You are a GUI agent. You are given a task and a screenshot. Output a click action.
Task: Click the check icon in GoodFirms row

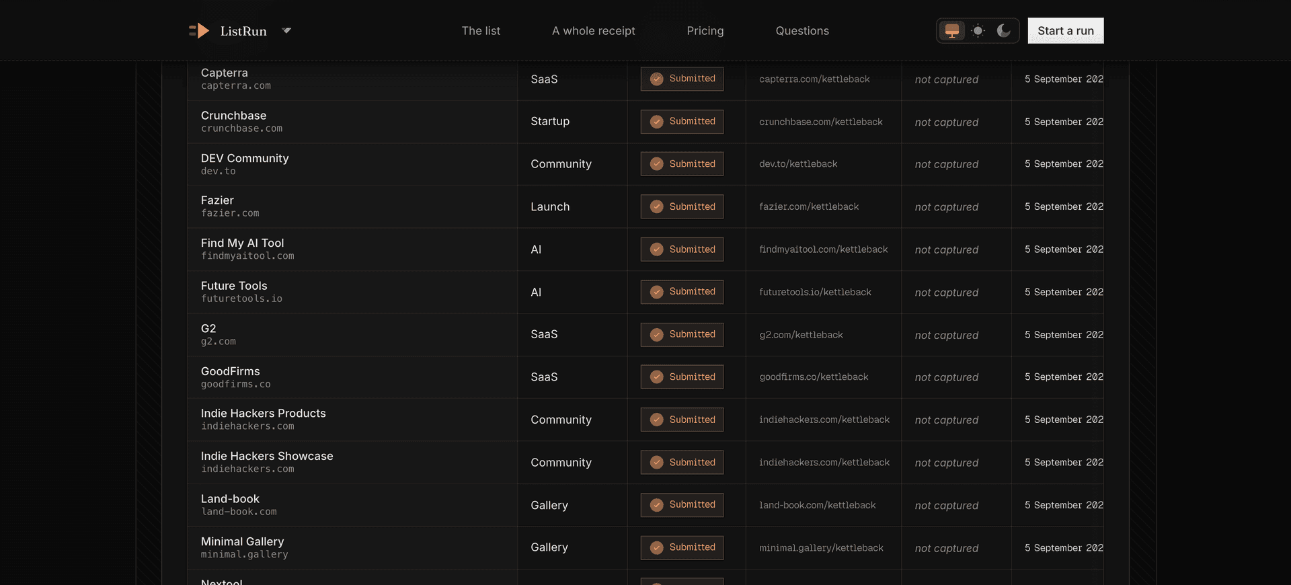click(x=657, y=377)
